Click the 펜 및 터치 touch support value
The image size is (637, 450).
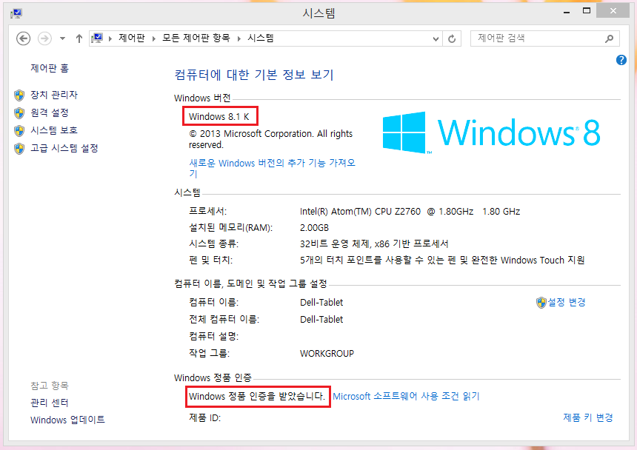(442, 260)
